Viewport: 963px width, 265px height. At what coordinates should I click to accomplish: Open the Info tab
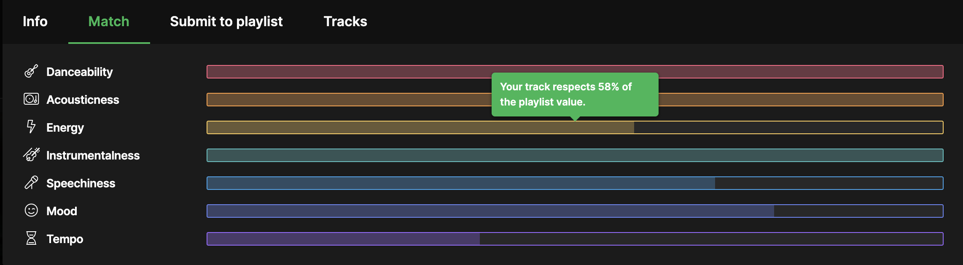35,22
